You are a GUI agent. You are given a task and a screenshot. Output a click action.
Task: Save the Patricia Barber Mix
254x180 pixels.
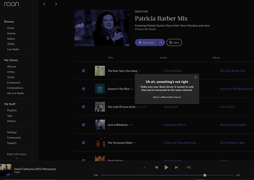click(174, 43)
